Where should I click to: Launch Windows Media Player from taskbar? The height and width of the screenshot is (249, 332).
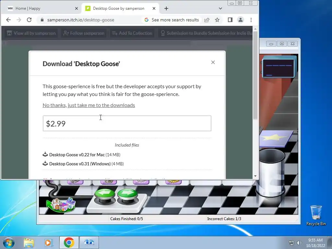(49, 243)
